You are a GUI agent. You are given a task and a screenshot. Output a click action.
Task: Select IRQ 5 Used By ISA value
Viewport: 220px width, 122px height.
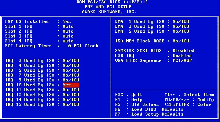[71, 70]
